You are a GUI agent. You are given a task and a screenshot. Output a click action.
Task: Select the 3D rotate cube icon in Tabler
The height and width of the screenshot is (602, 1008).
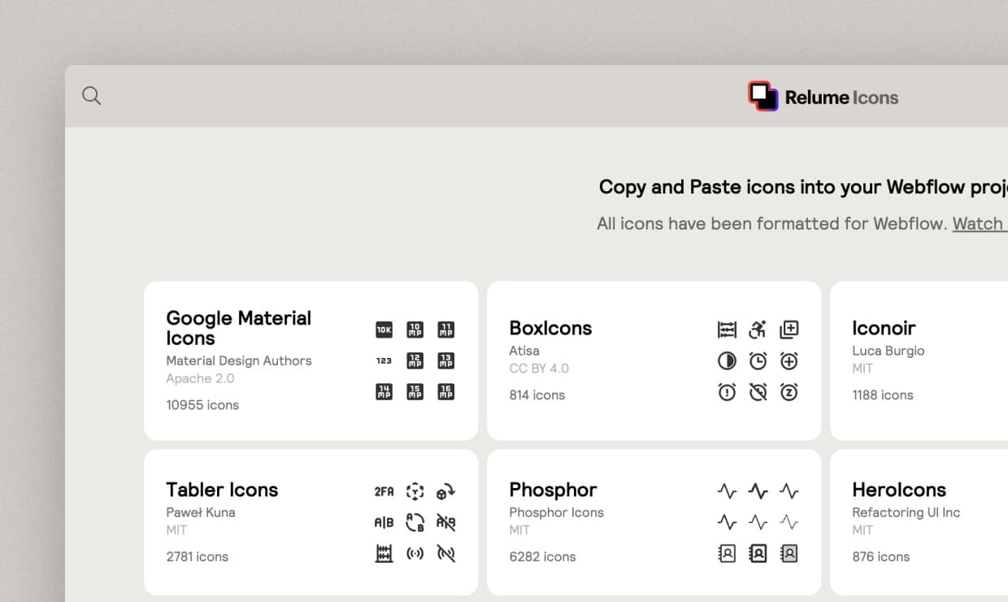(415, 491)
